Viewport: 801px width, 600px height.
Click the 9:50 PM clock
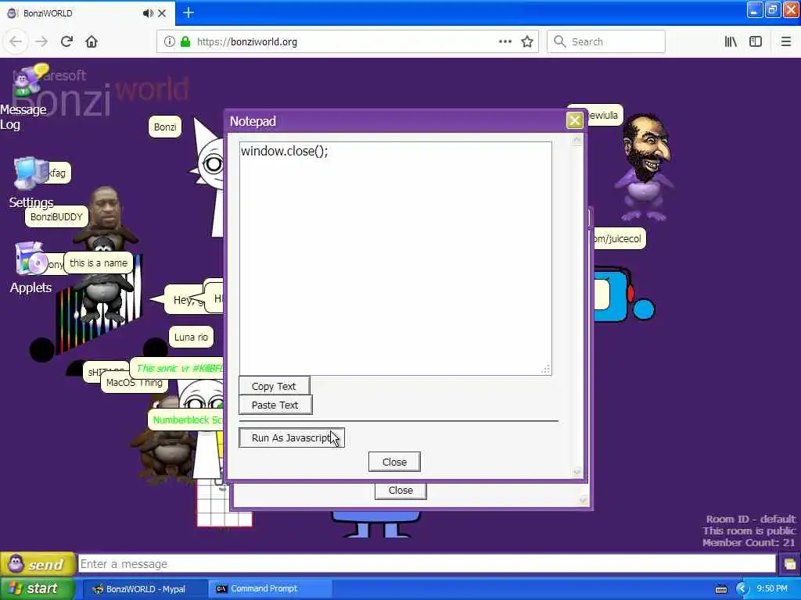click(x=772, y=589)
